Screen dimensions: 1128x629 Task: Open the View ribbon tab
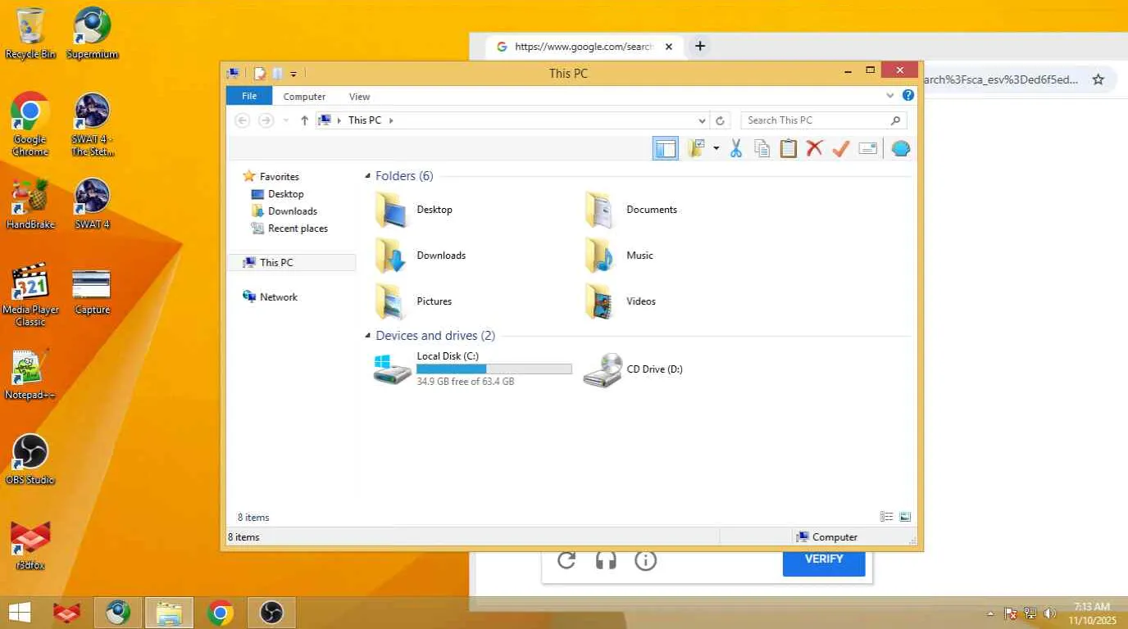tap(359, 97)
